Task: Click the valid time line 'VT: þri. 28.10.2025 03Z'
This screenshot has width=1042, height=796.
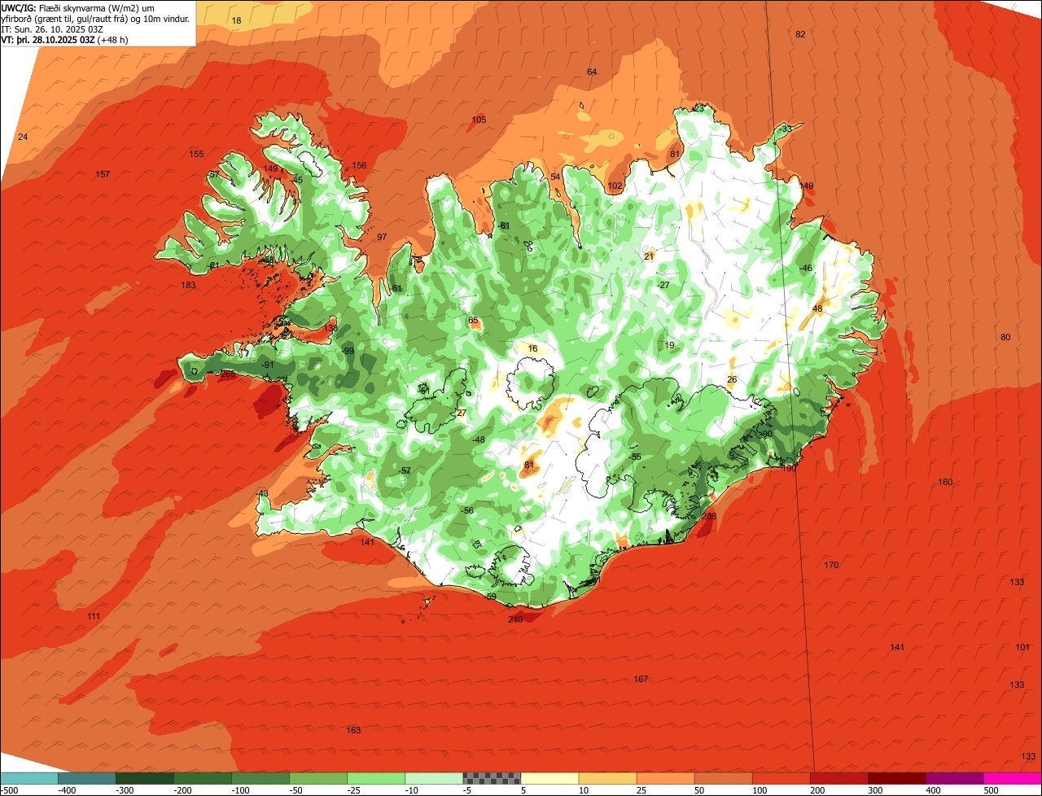Action: click(48, 39)
